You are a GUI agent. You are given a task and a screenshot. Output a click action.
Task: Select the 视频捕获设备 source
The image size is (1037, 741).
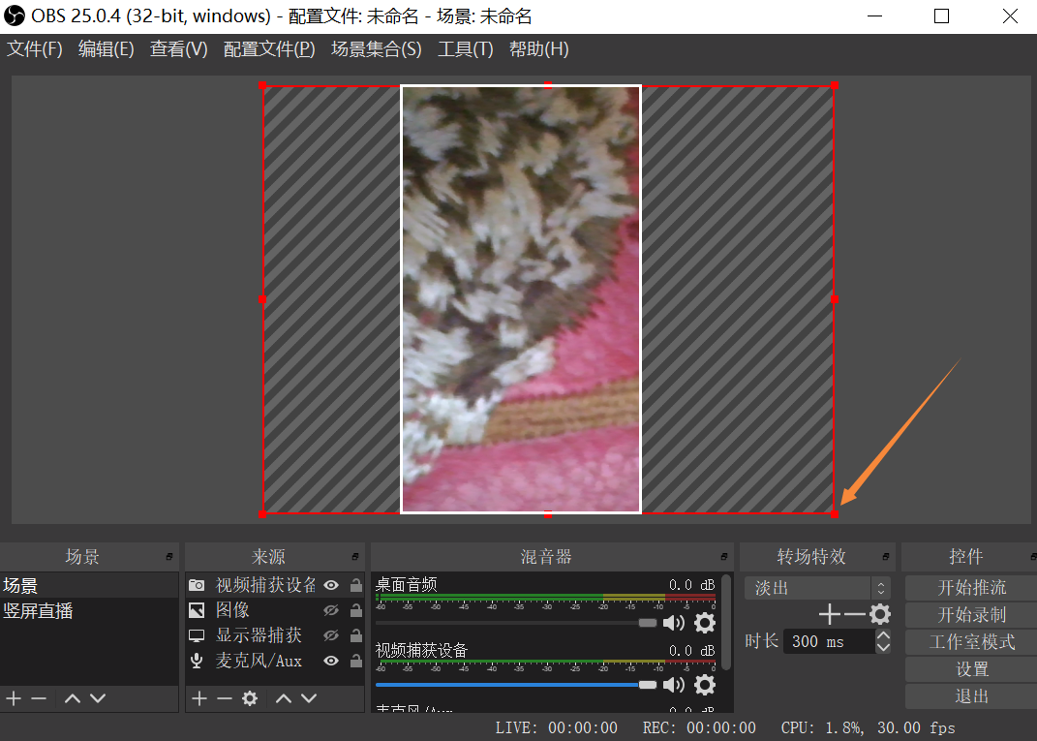(x=266, y=585)
